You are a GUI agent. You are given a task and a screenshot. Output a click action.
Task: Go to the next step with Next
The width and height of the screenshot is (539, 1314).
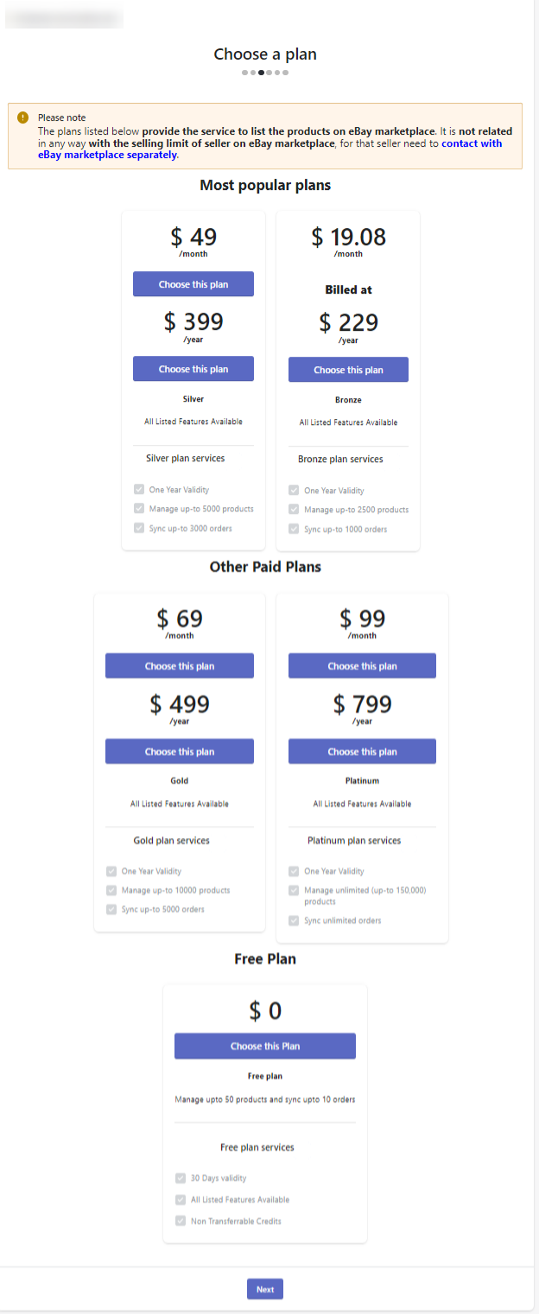265,1289
